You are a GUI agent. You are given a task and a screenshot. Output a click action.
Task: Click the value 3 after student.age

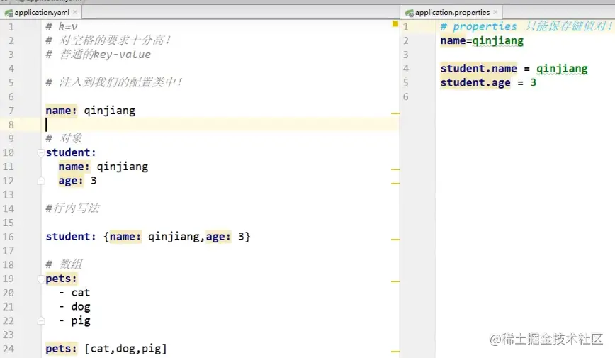(x=533, y=82)
